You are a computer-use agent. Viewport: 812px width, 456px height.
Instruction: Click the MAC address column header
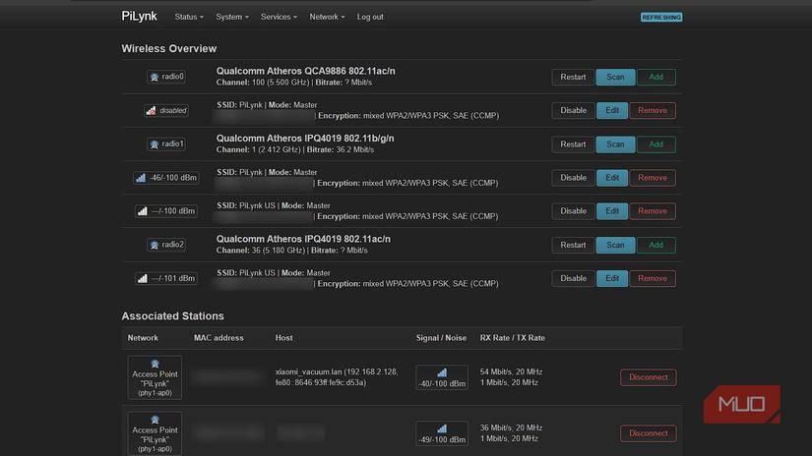click(219, 338)
